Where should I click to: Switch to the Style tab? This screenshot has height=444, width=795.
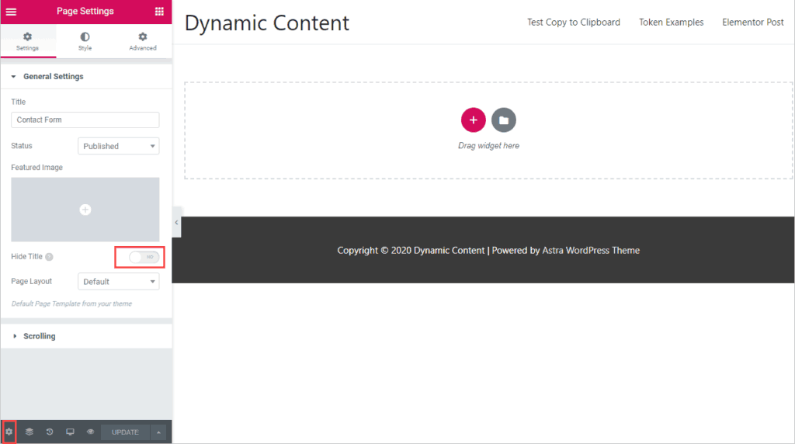coord(85,41)
